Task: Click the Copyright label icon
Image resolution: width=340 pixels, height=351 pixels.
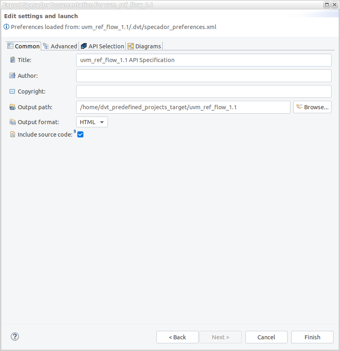Action: 12,91
